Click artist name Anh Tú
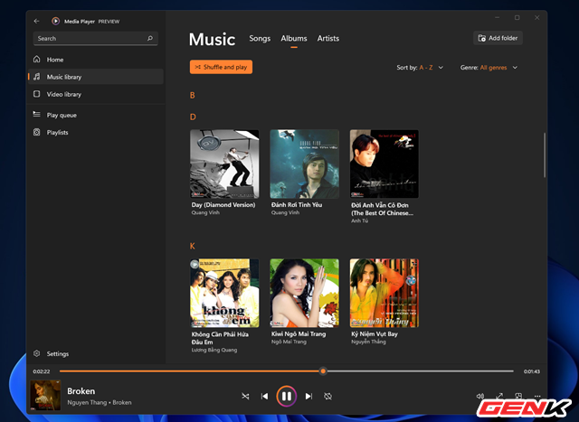 tap(359, 220)
